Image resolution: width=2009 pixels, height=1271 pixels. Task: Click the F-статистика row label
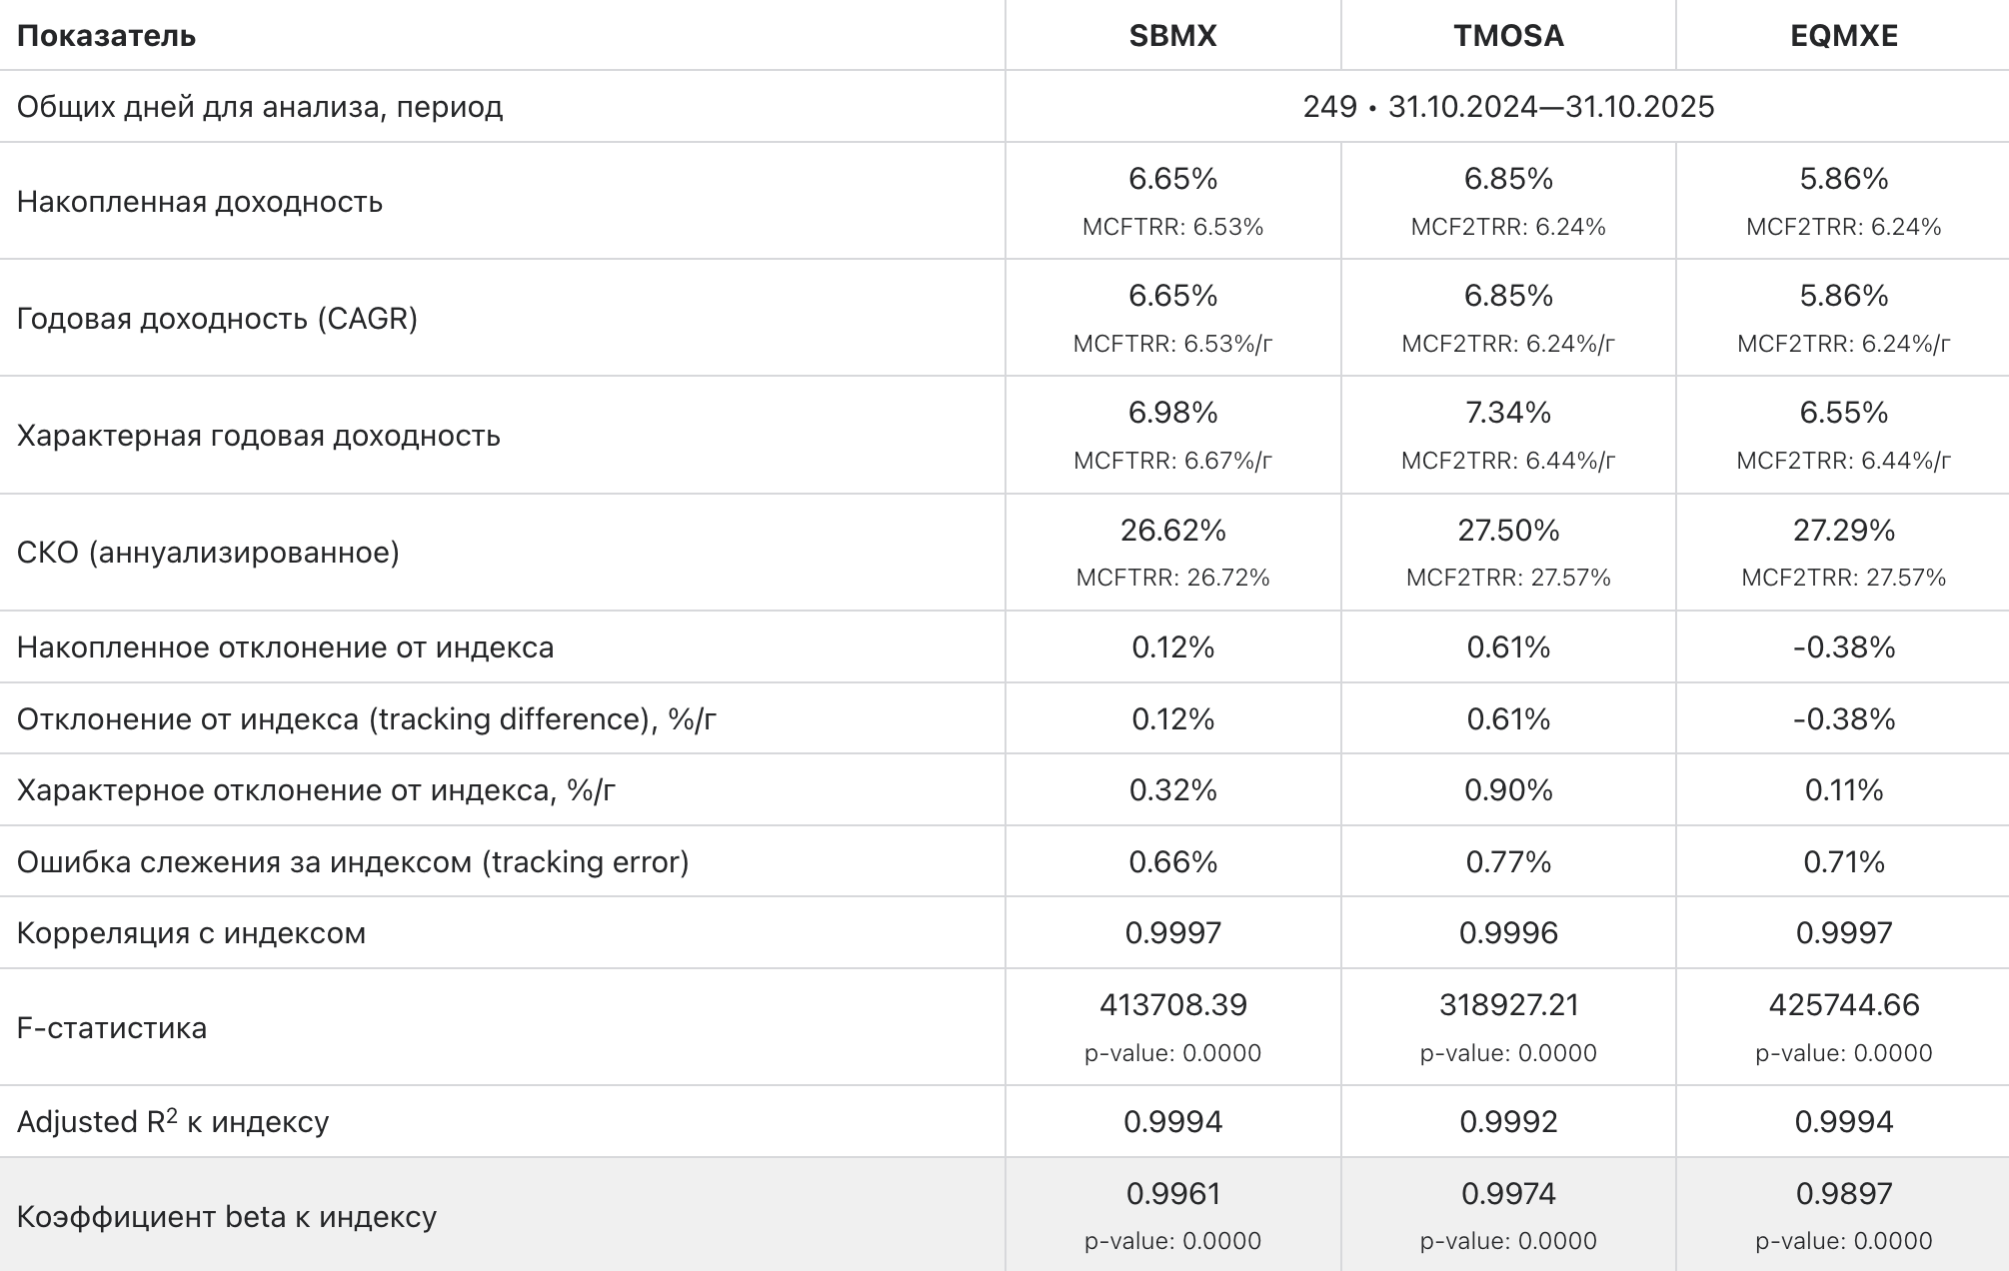pyautogui.click(x=112, y=1028)
